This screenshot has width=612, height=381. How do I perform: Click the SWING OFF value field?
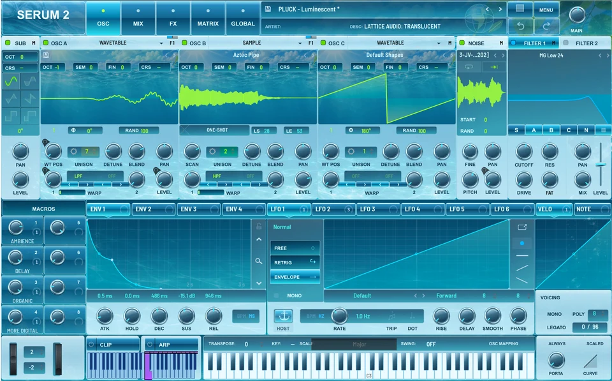point(430,344)
